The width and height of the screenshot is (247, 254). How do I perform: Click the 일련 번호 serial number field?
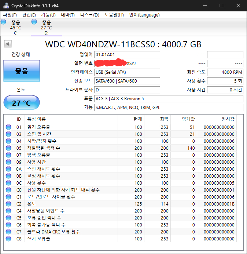tap(127, 63)
